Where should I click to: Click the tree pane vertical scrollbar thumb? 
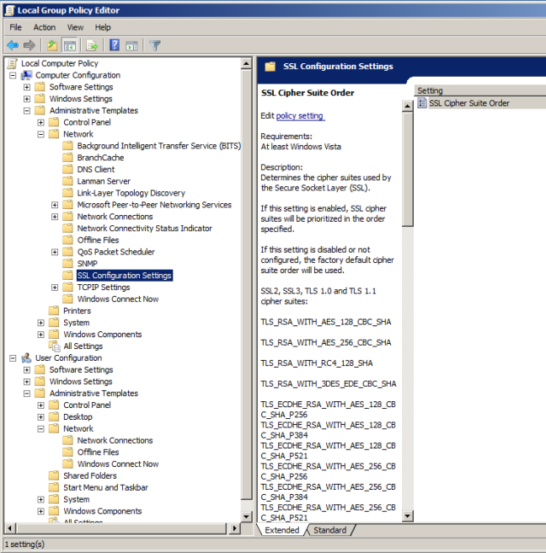[x=246, y=284]
